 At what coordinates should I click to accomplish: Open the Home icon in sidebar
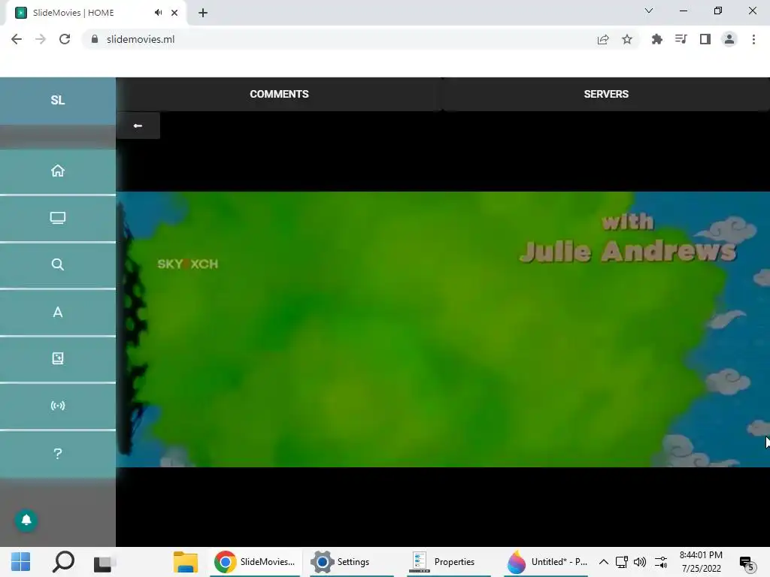pos(57,171)
